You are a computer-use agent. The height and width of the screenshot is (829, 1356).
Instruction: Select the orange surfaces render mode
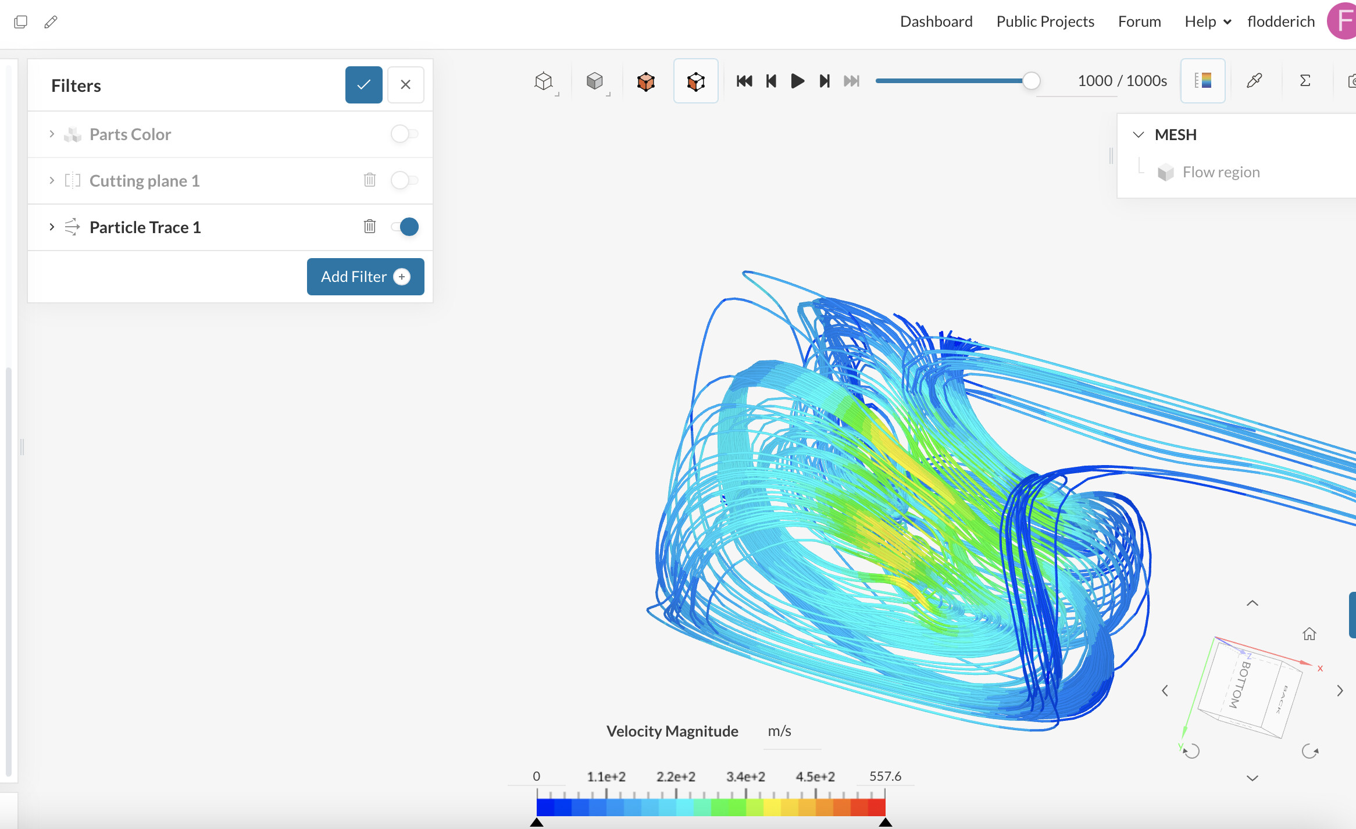[645, 81]
